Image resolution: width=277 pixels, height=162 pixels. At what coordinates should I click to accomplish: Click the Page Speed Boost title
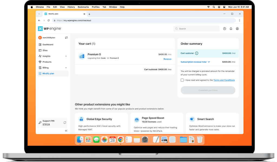point(153,118)
